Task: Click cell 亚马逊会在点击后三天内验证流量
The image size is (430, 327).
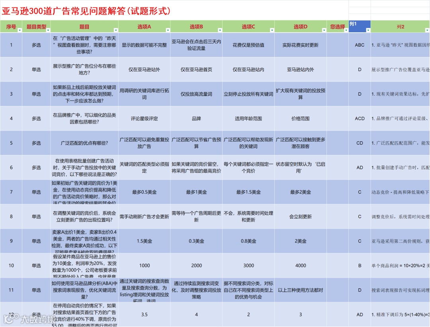Action: [196, 45]
